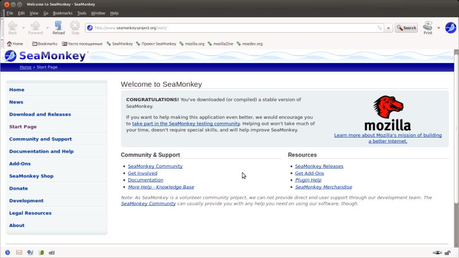Follow the Learn more about Mozilla's mission link
The width and height of the screenshot is (459, 258).
(388, 138)
